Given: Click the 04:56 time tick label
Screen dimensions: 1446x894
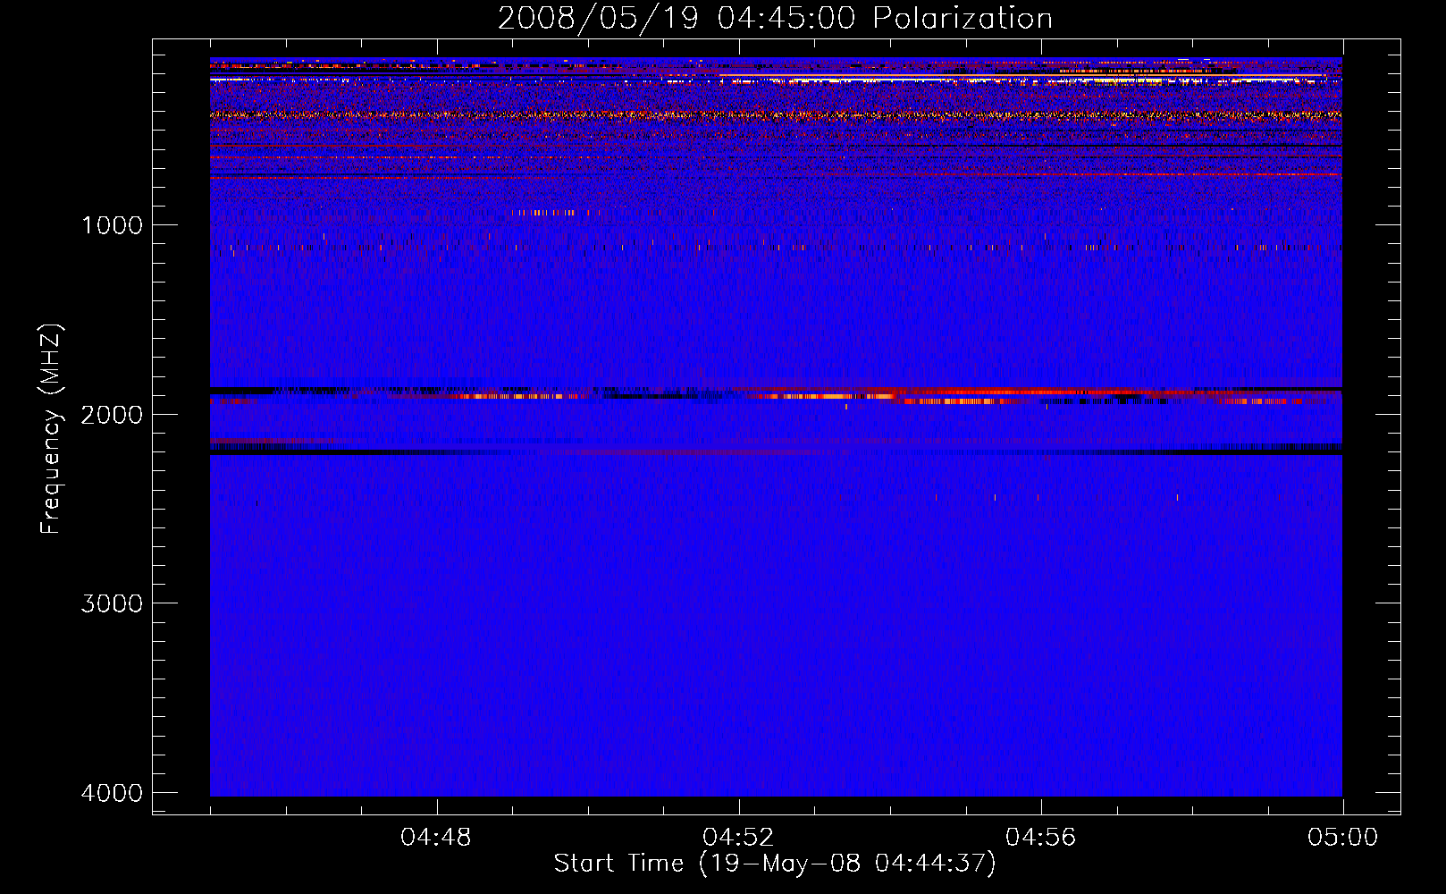Looking at the screenshot, I should 1040,838.
